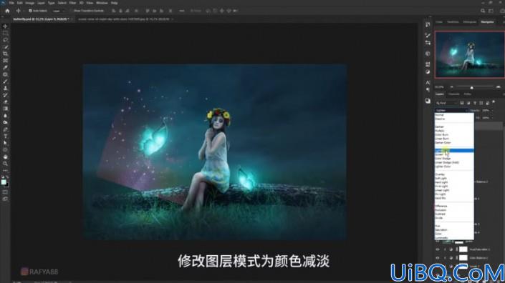Enable Show Transform Controls checkbox

(x=72, y=11)
